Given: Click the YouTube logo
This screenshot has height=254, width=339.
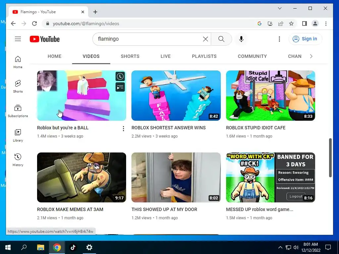Looking at the screenshot, I should 45,39.
